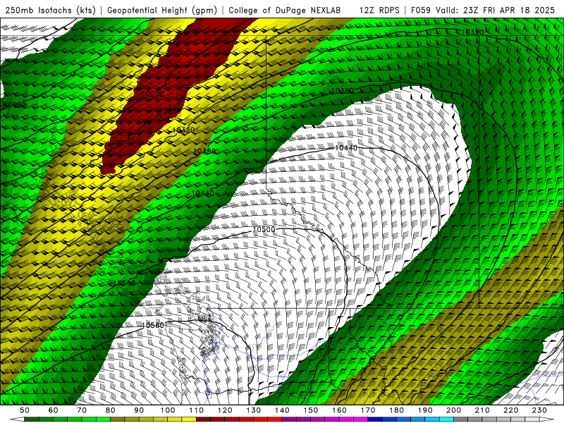
Task: Click the '250mb Isotachs (kts)' title text
Action: (50, 10)
